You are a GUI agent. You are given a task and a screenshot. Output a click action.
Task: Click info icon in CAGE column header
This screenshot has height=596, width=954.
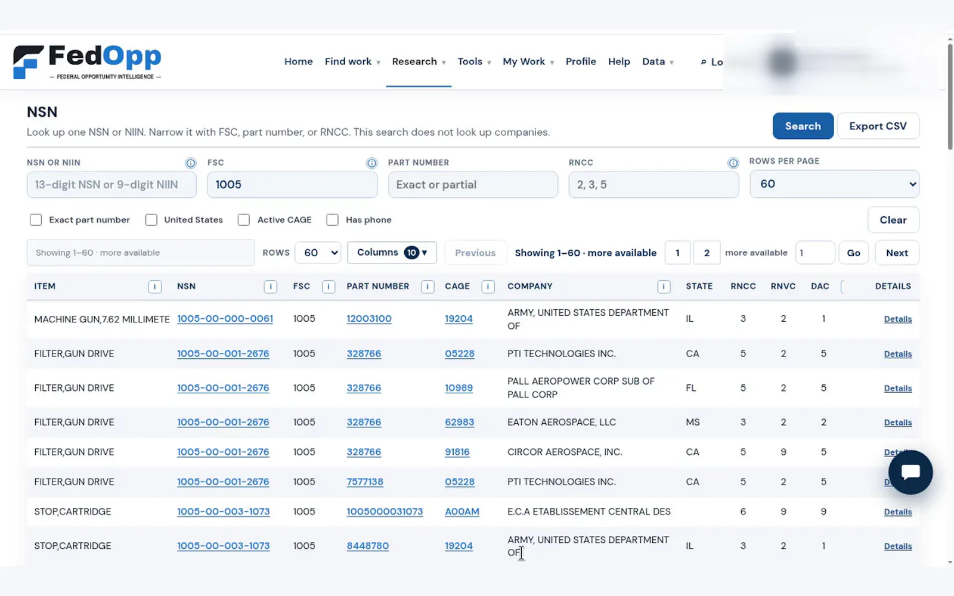tap(488, 287)
